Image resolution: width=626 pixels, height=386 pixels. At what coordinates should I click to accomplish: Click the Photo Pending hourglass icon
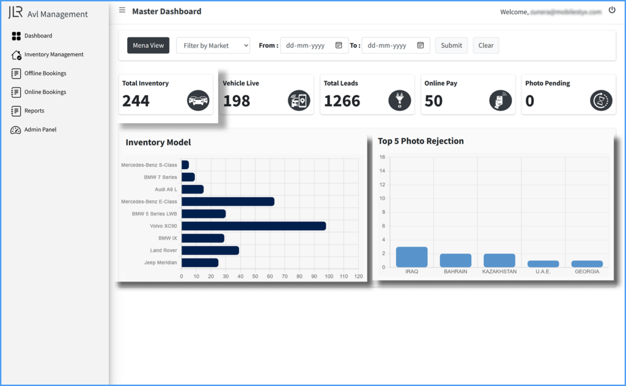click(x=601, y=100)
